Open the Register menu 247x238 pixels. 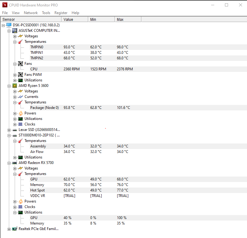(x=61, y=13)
